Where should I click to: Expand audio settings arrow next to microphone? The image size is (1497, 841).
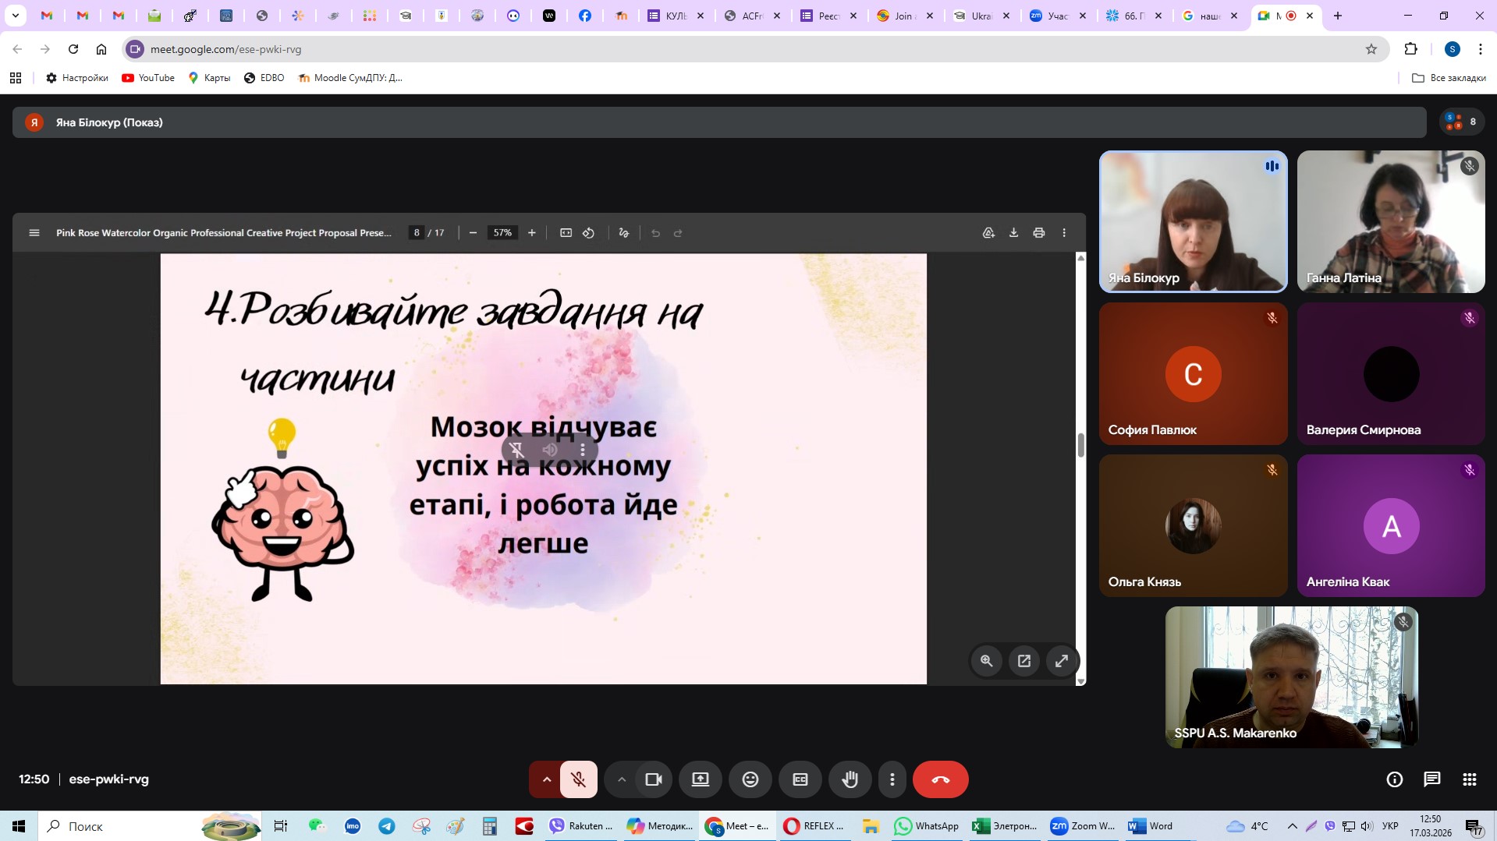[546, 779]
